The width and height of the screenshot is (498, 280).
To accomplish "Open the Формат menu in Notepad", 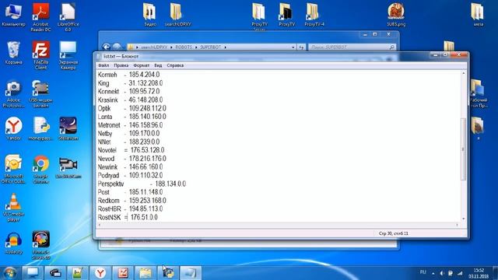I will click(142, 65).
